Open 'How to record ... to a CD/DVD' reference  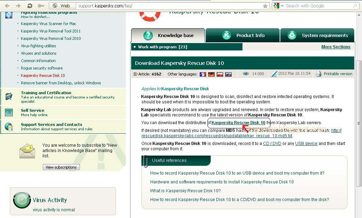click(239, 200)
